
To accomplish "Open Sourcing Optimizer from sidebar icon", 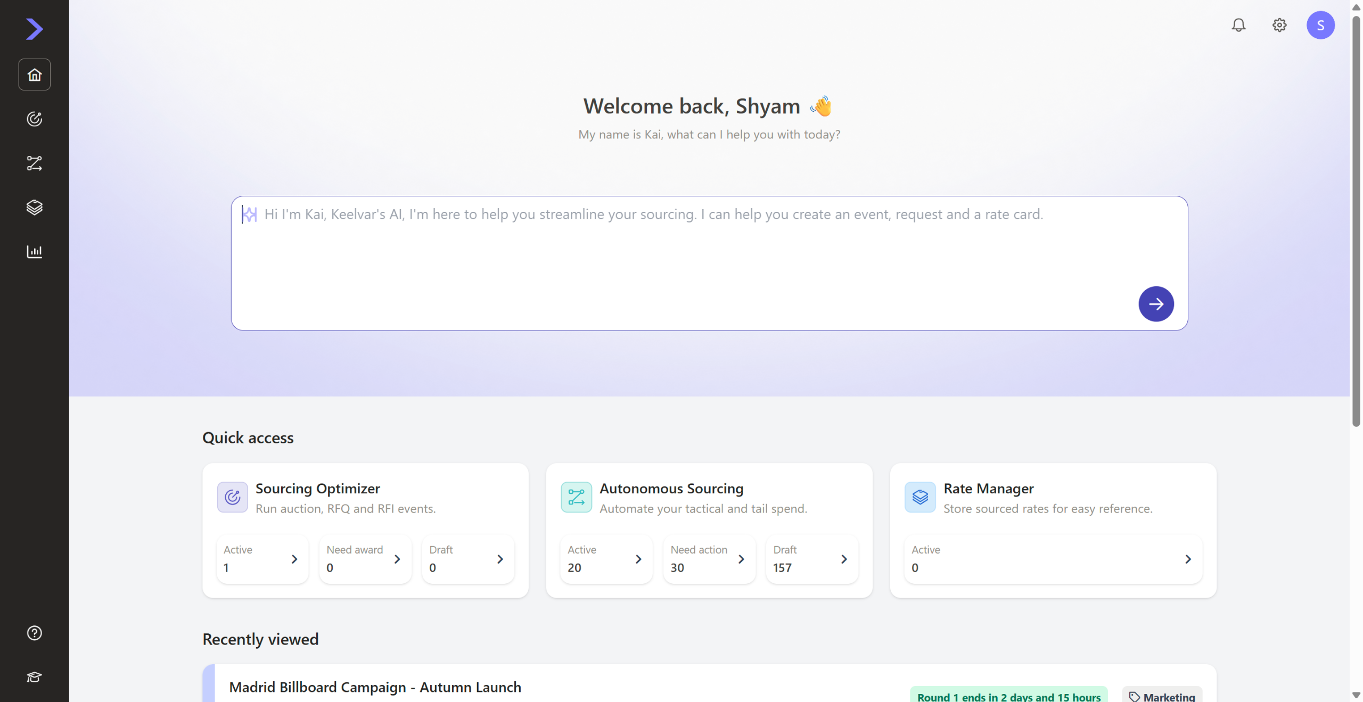I will [x=35, y=119].
